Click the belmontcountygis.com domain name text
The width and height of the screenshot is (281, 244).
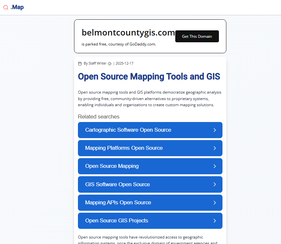pos(128,33)
